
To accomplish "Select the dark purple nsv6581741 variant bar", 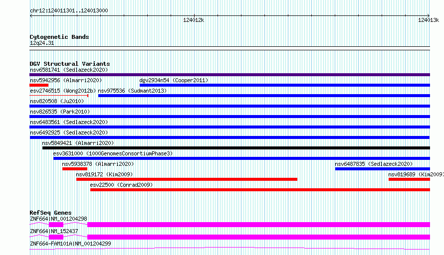I will [x=229, y=75].
